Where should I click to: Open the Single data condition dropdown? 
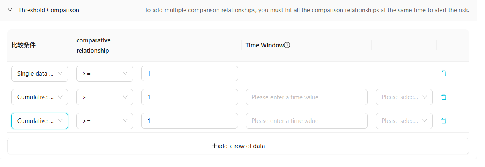(x=40, y=74)
